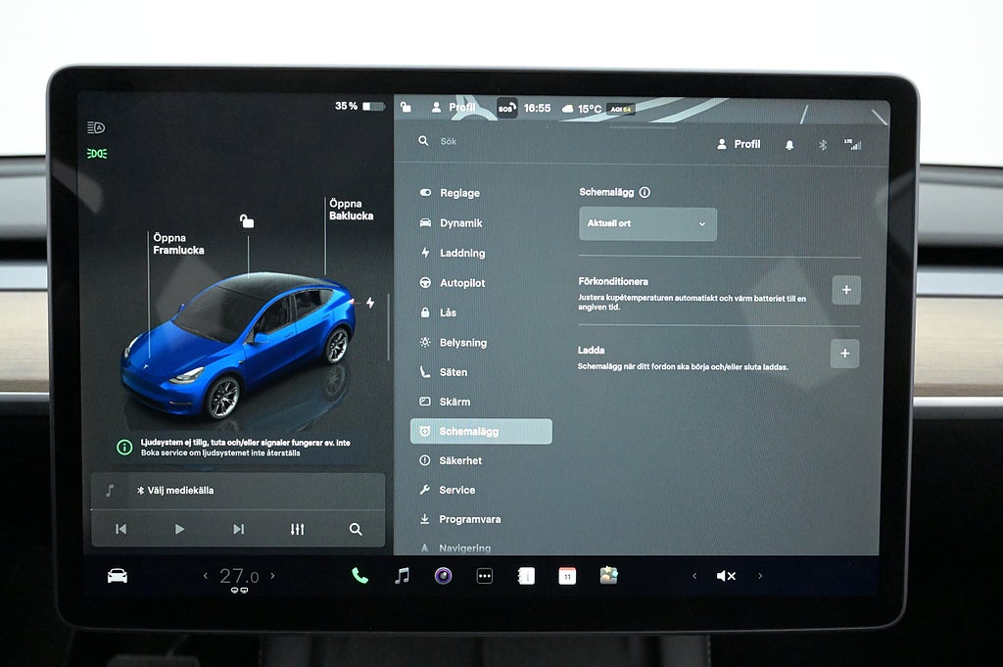Decrease temperature with left chevron

[x=206, y=576]
